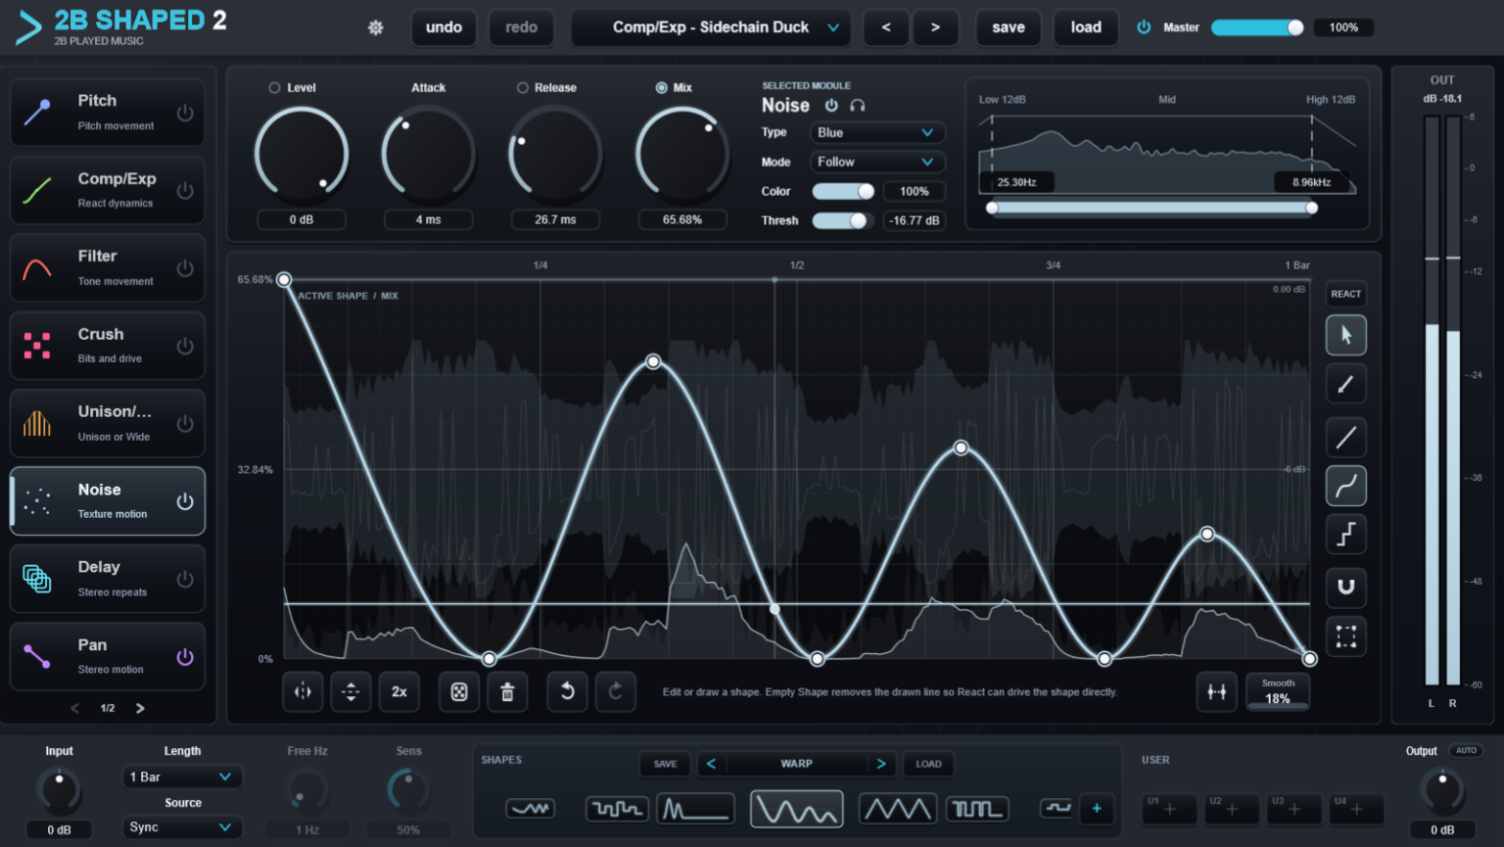Screen dimensions: 1504x847
Task: Open the settings gear icon
Action: (375, 27)
